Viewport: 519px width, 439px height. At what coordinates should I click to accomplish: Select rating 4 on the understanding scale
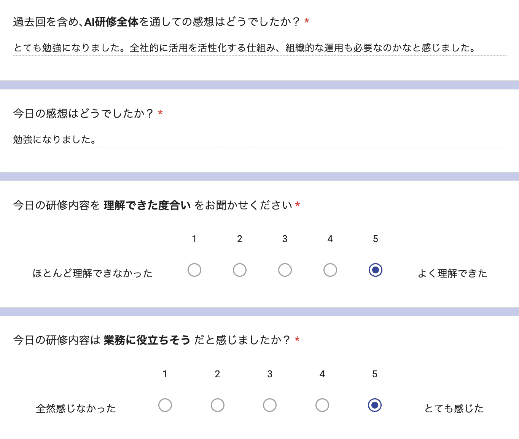[x=330, y=270]
